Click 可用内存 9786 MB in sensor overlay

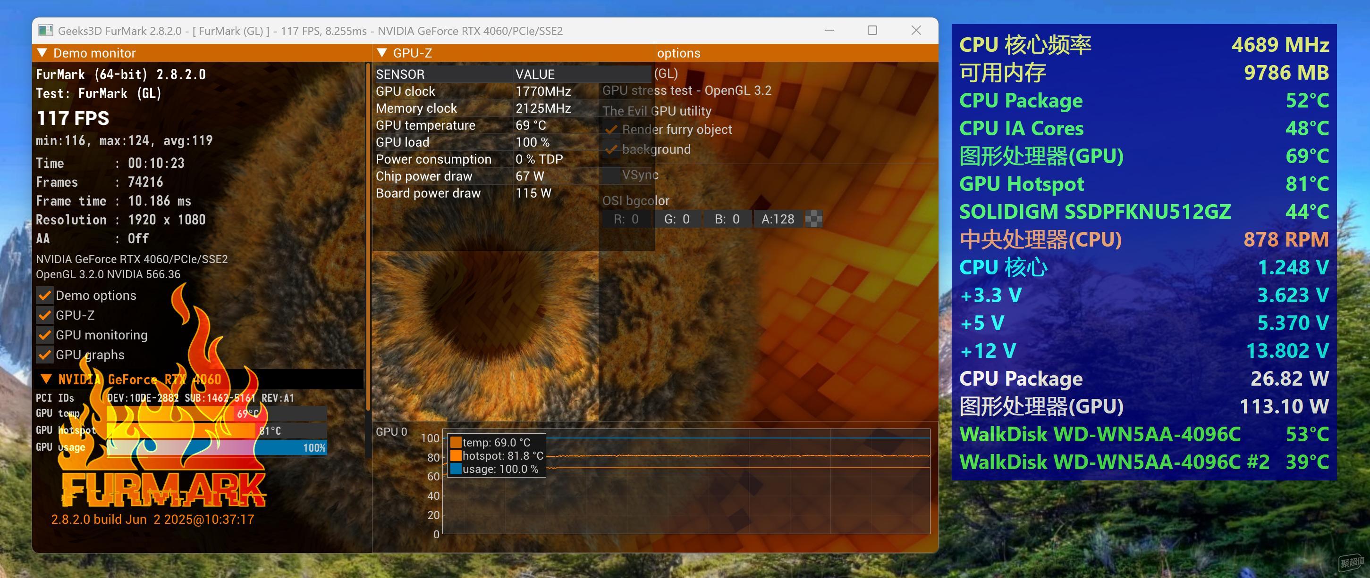1144,73
